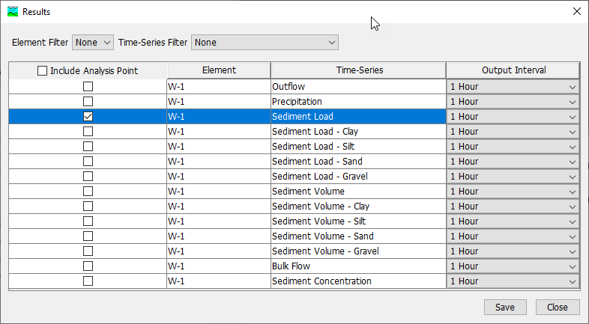Expand Output Interval for Sediment Volume - Clay

(x=513, y=207)
